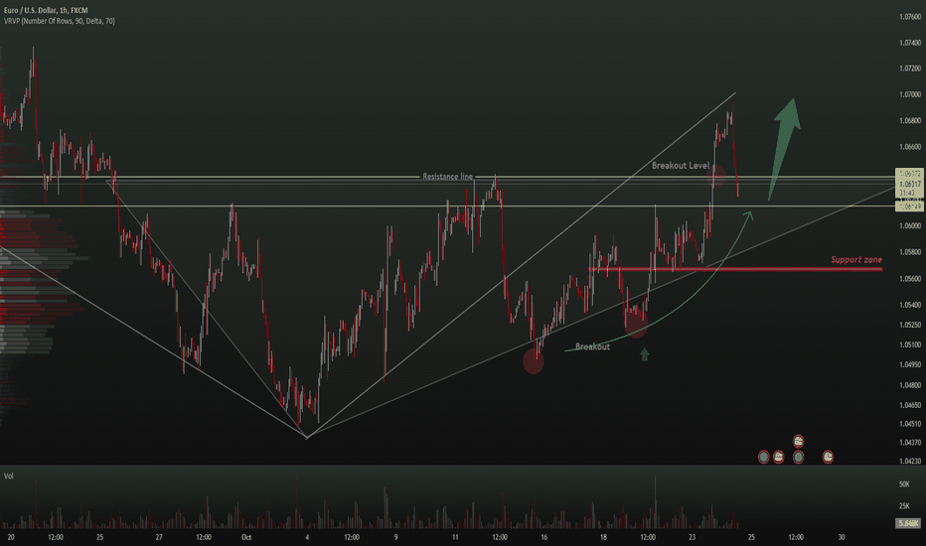Open the rightmost US economic event icon
Screen dimensions: 926x546
pos(828,457)
